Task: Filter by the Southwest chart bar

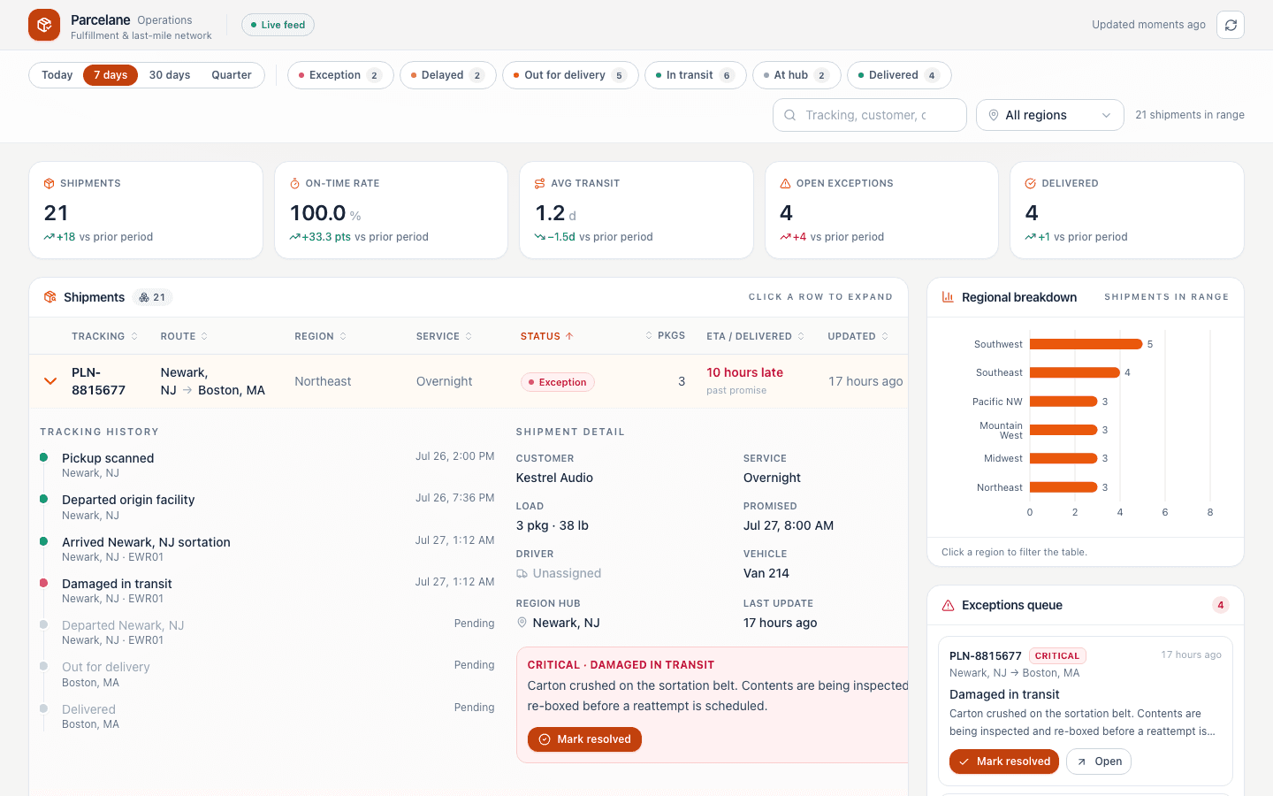Action: point(1086,344)
